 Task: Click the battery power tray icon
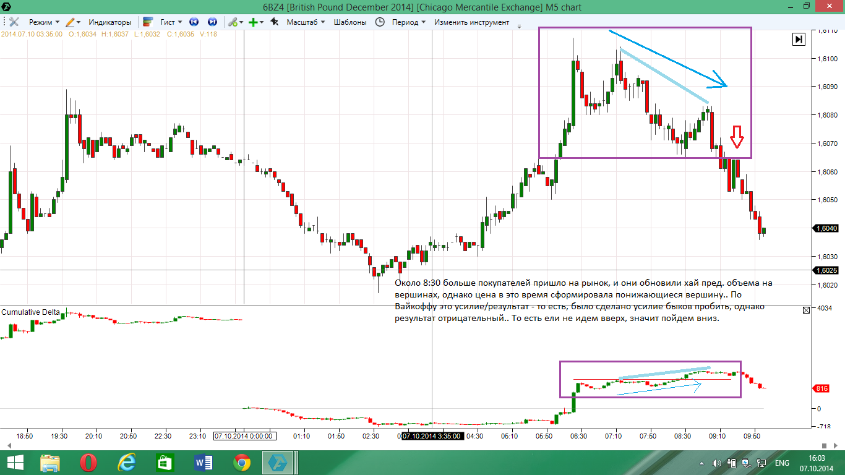[732, 463]
